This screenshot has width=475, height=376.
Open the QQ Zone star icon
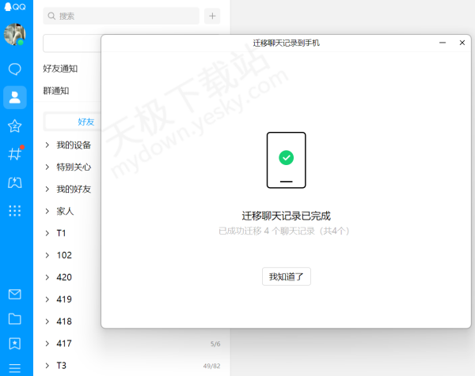point(14,126)
